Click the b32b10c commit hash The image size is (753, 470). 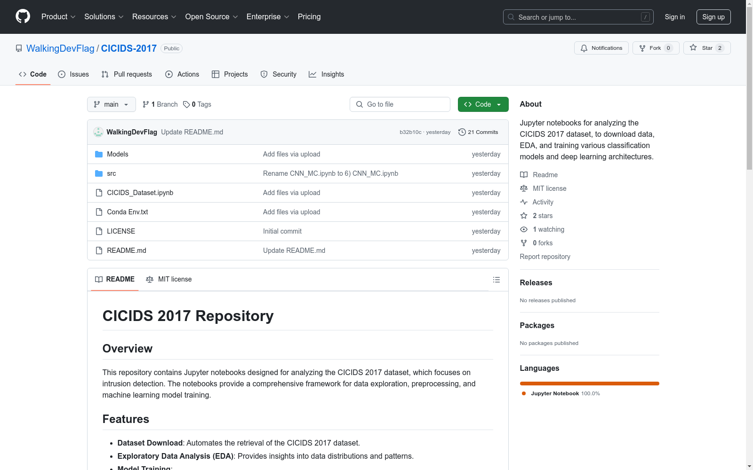pyautogui.click(x=410, y=132)
